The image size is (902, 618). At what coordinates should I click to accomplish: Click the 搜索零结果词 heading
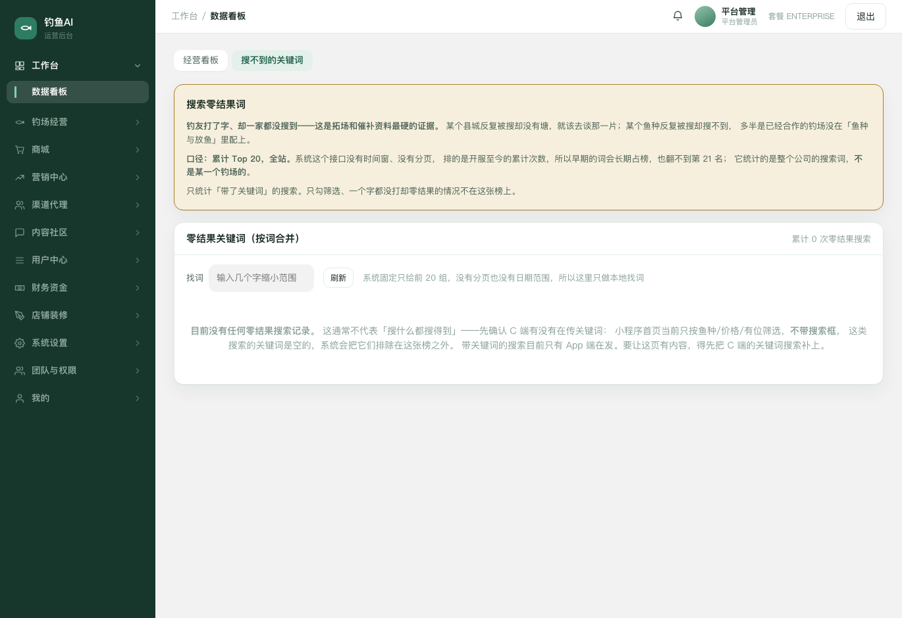(x=216, y=105)
